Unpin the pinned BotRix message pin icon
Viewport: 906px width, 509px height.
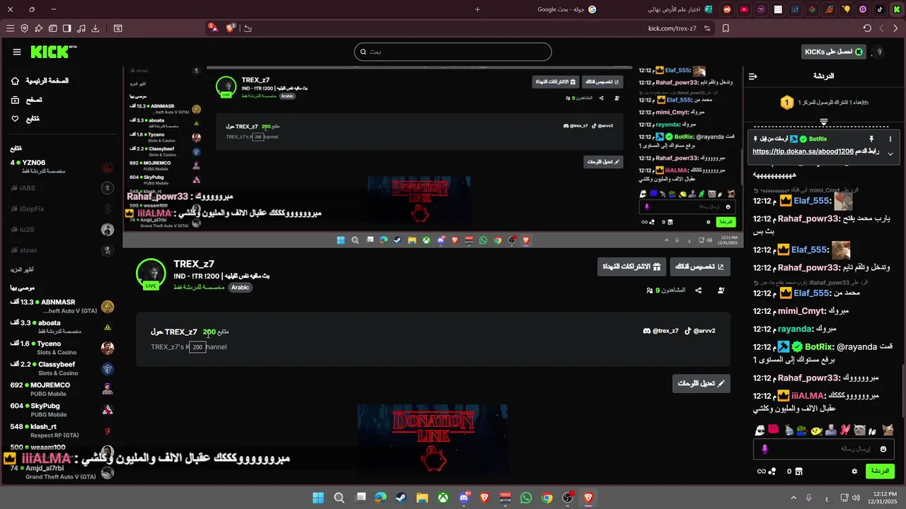[x=871, y=139]
